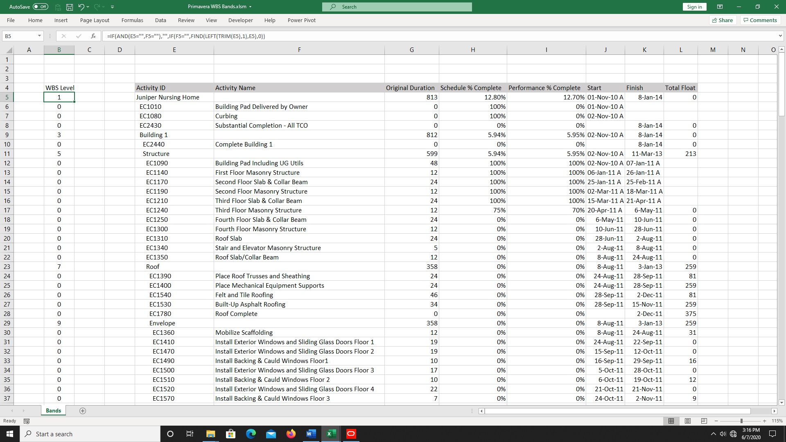Zoom out with the minus control
The image size is (786, 442).
point(716,421)
